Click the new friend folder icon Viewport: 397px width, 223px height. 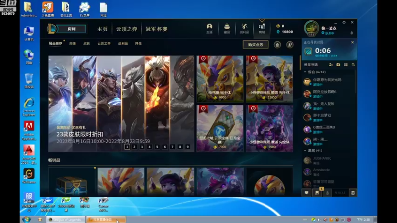(x=338, y=65)
